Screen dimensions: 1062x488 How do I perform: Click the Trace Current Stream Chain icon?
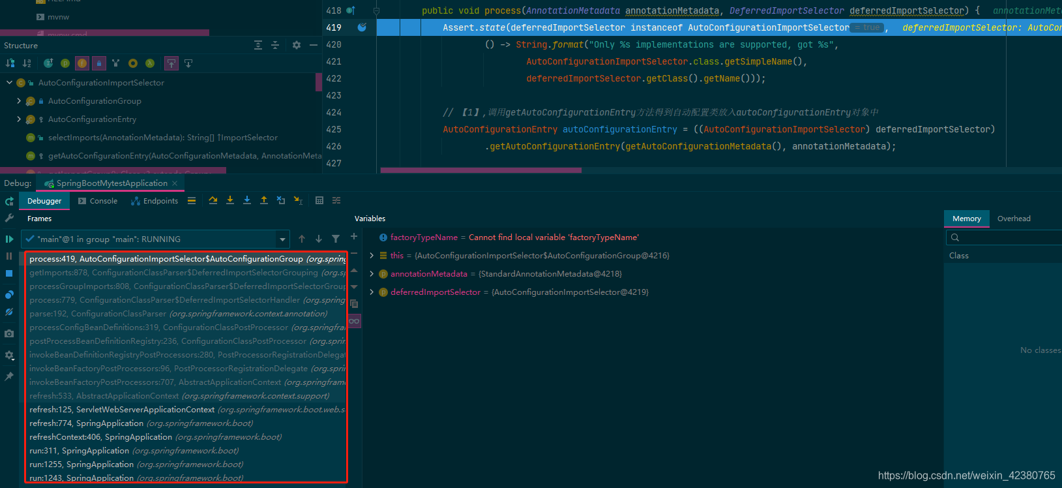coord(336,200)
